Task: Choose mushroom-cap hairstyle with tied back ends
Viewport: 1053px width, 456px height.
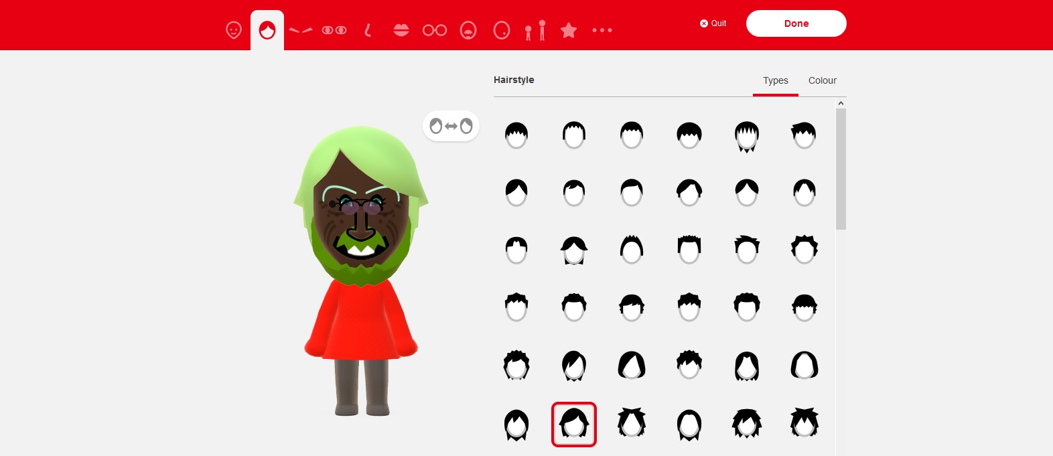Action: [x=574, y=250]
